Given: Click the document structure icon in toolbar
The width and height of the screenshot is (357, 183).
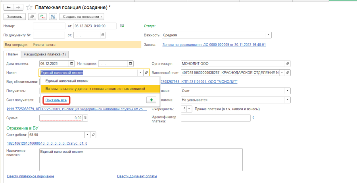Looking at the screenshot, I should pyautogui.click(x=53, y=17).
